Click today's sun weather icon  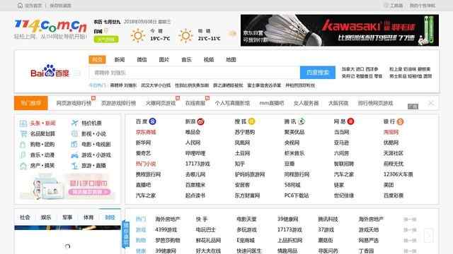[x=138, y=35]
